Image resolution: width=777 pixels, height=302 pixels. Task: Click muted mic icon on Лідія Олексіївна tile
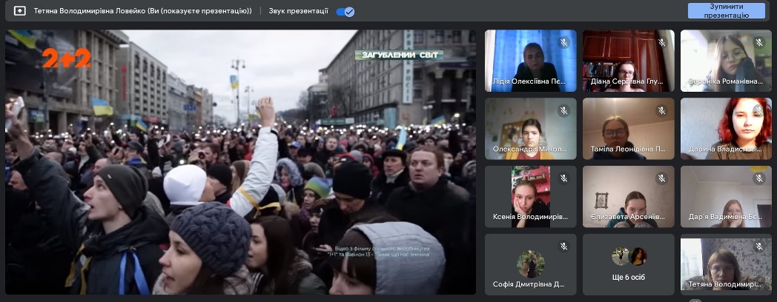coord(563,42)
